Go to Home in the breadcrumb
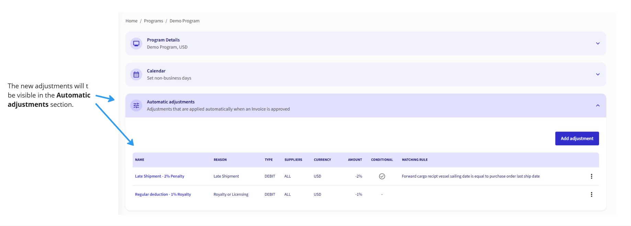The height and width of the screenshot is (226, 631). pos(131,21)
